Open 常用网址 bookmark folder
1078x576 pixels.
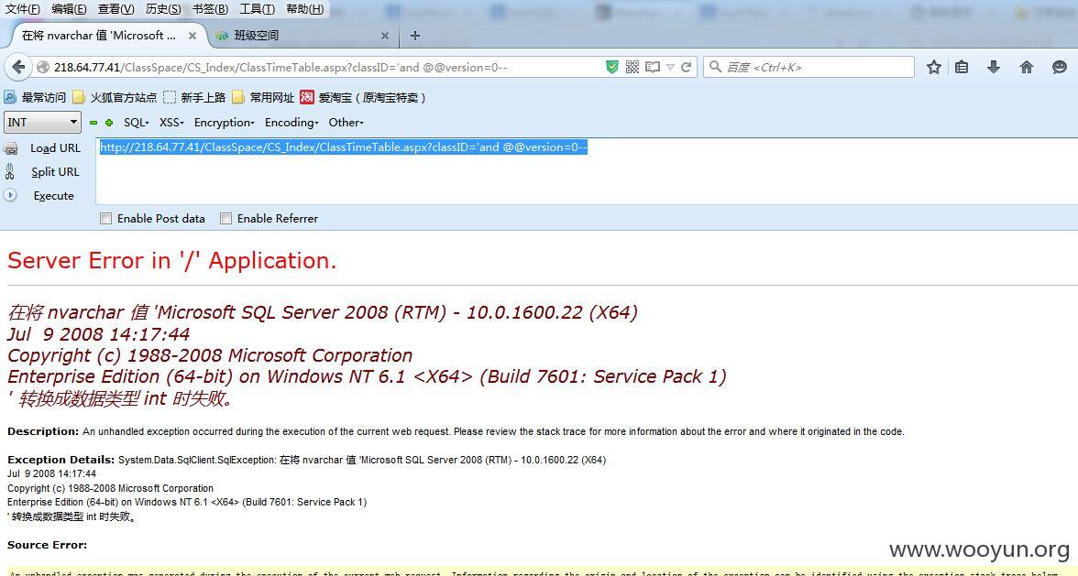263,97
